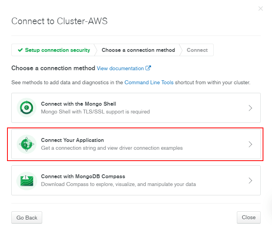The height and width of the screenshot is (225, 272).
Task: Click the green checkmark beside Setup connection security
Action: pyautogui.click(x=20, y=50)
